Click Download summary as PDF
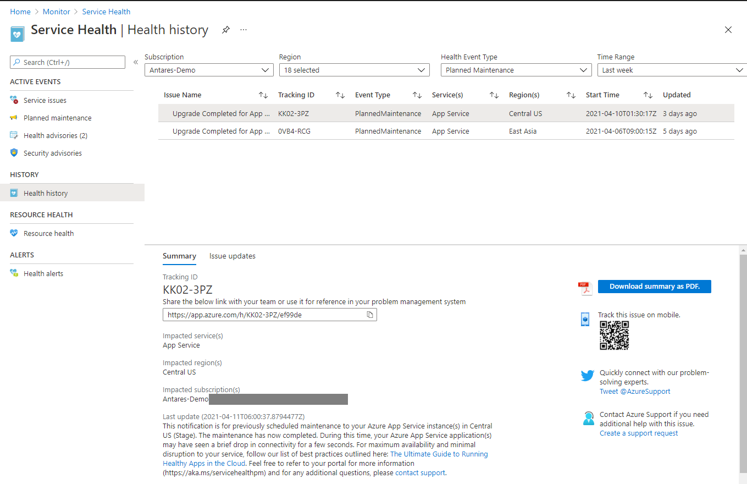Image resolution: width=747 pixels, height=484 pixels. click(654, 286)
